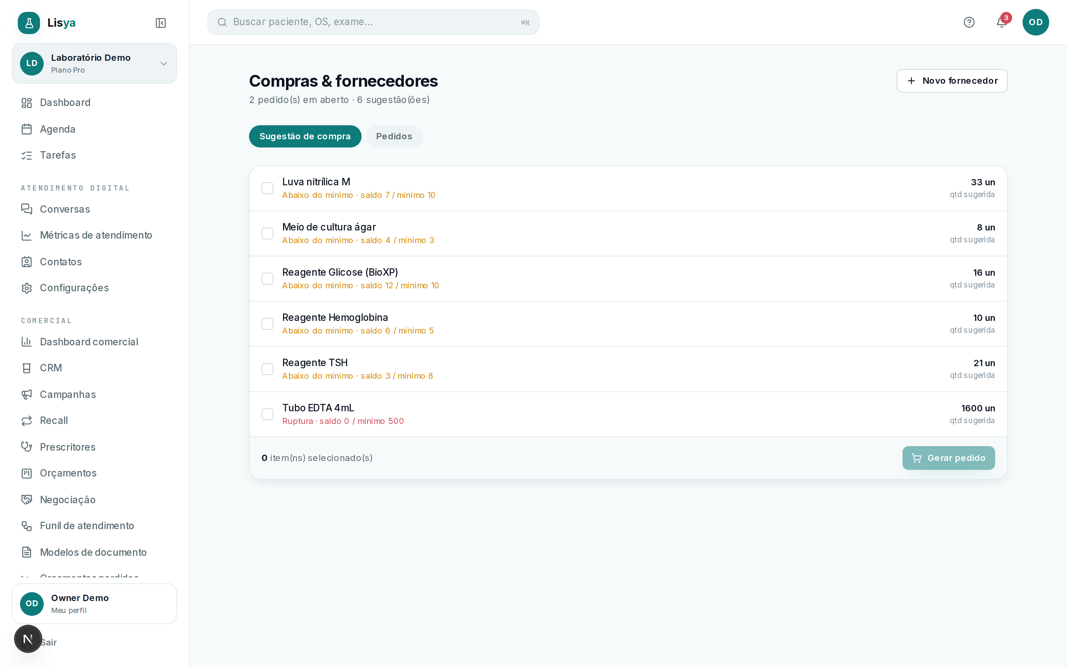The image size is (1067, 667).
Task: Open the help question-mark icon
Action: pos(969,22)
